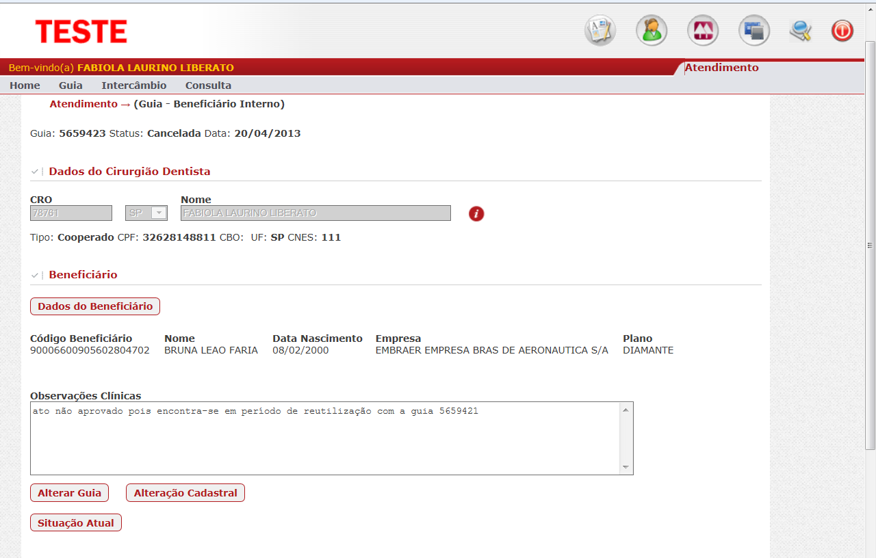The height and width of the screenshot is (558, 876).
Task: Click the red power logout icon
Action: [x=842, y=31]
